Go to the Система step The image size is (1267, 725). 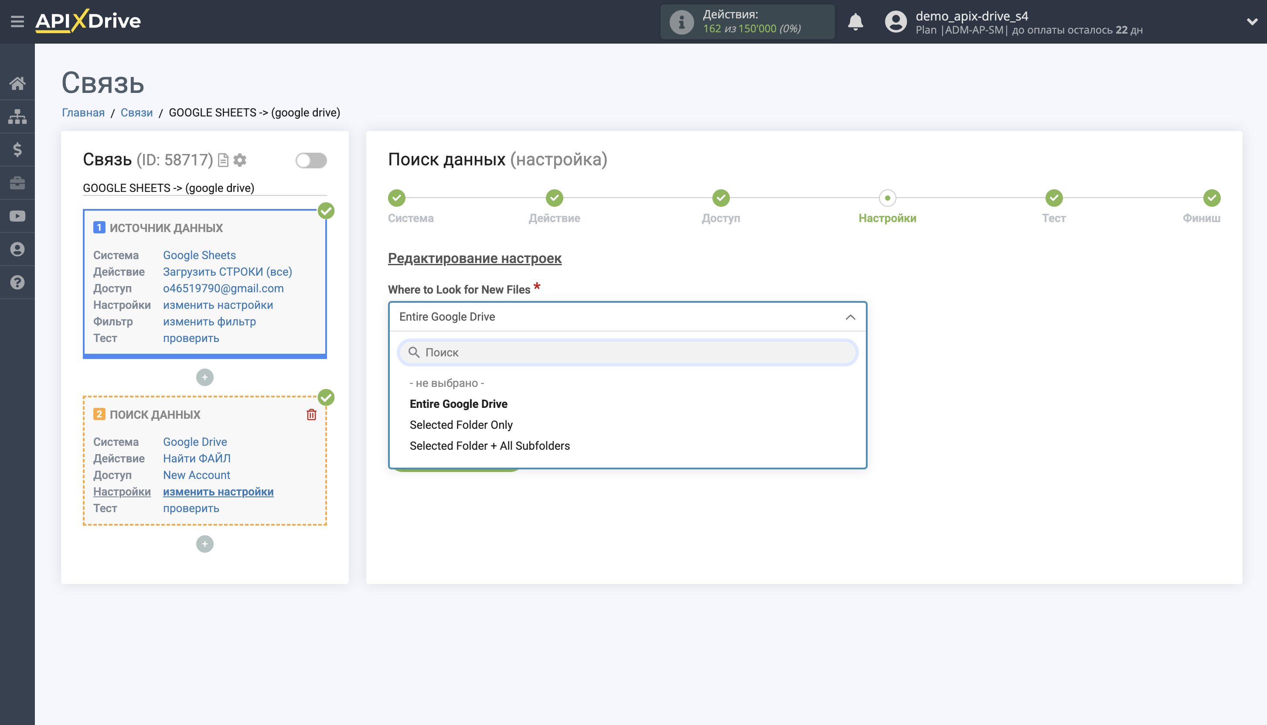click(x=397, y=198)
